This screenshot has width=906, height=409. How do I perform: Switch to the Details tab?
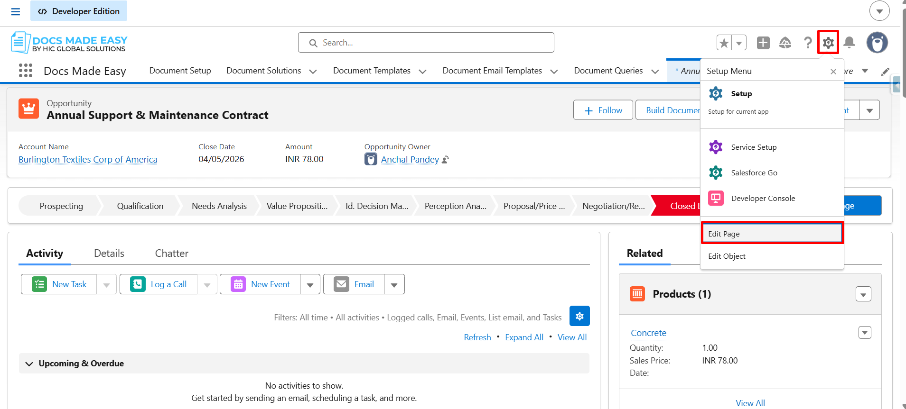[x=109, y=254]
